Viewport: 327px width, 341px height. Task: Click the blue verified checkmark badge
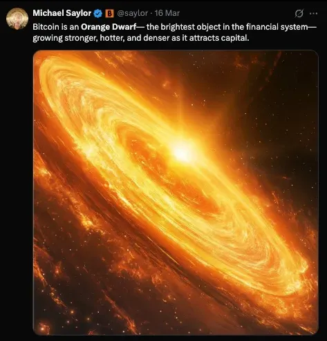(98, 14)
